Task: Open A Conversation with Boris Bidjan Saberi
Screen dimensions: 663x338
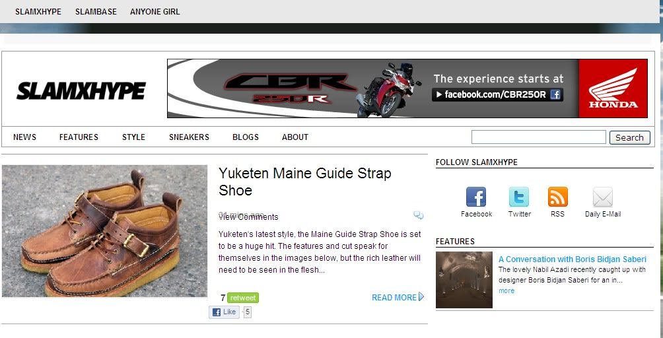Action: pos(572,259)
